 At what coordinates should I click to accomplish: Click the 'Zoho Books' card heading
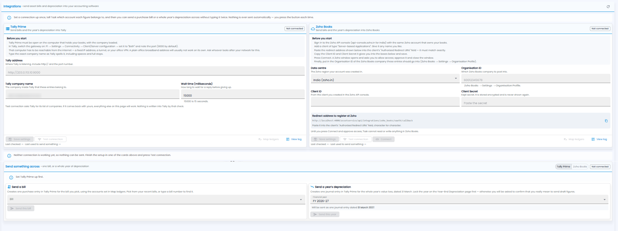point(324,27)
